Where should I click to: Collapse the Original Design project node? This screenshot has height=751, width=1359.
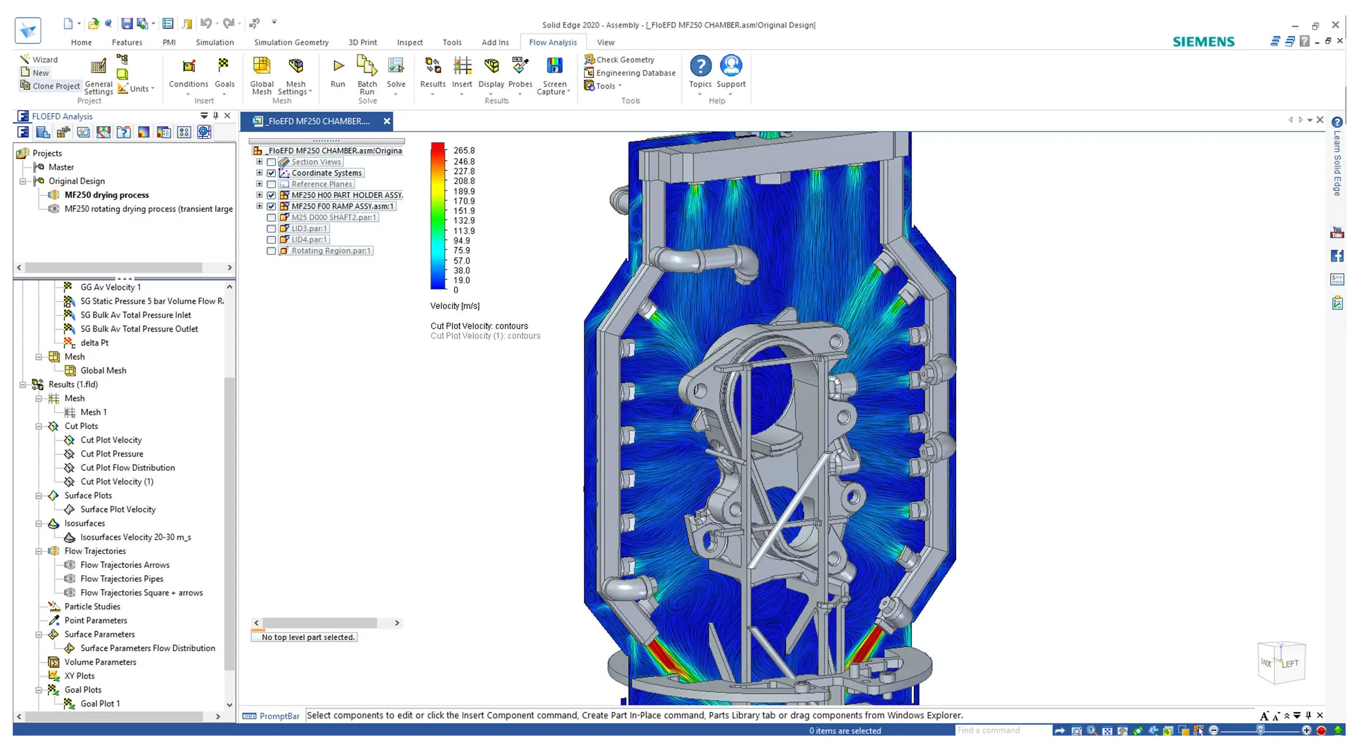(23, 181)
